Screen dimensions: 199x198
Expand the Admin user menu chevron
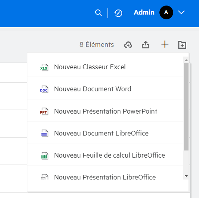point(181,12)
